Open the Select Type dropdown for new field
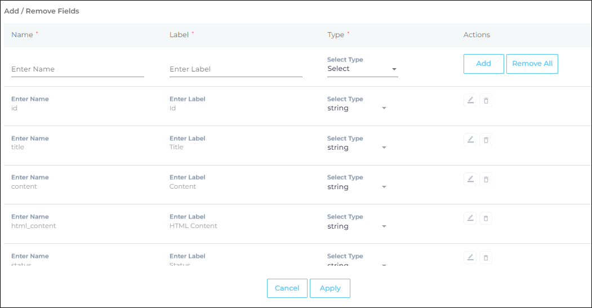The image size is (592, 308). tap(362, 69)
